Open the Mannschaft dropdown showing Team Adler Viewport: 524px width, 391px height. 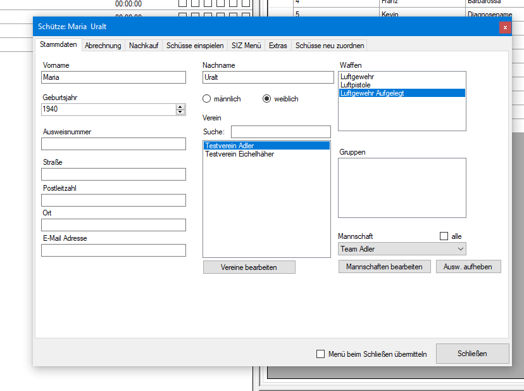[x=402, y=249]
